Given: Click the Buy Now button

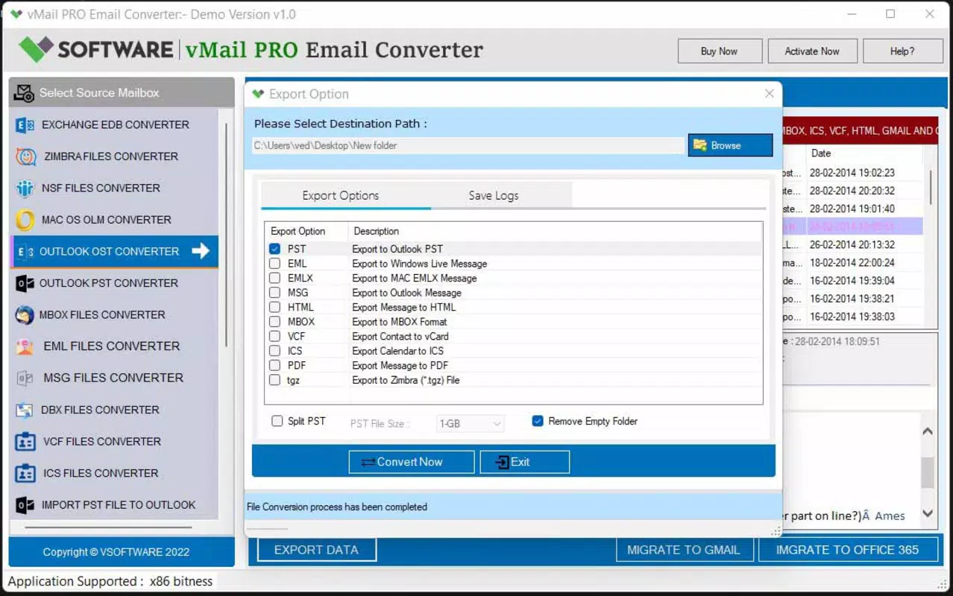Looking at the screenshot, I should (720, 51).
